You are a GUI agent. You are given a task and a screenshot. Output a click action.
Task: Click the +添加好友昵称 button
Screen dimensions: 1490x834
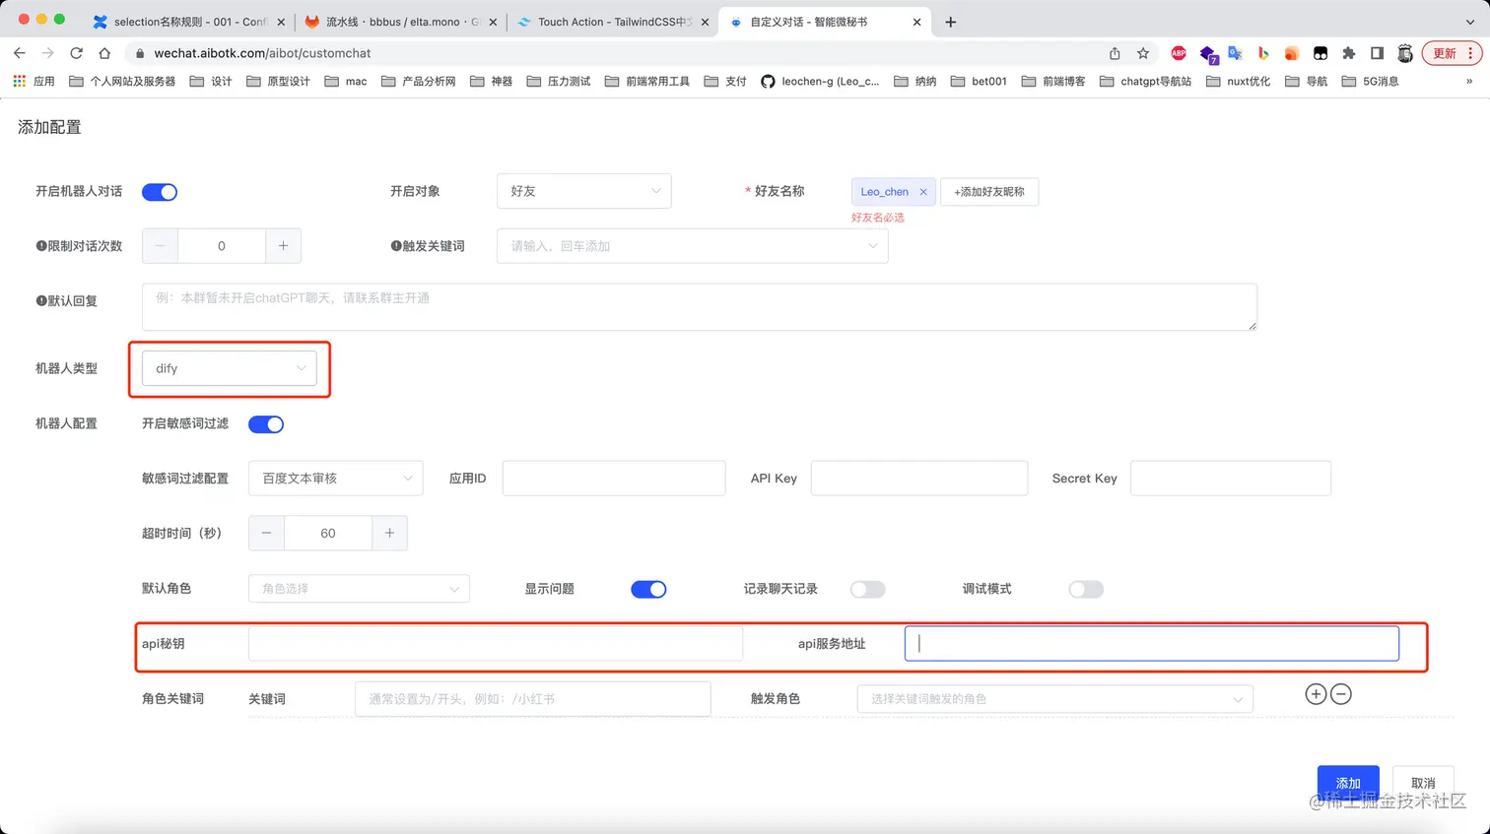point(989,192)
